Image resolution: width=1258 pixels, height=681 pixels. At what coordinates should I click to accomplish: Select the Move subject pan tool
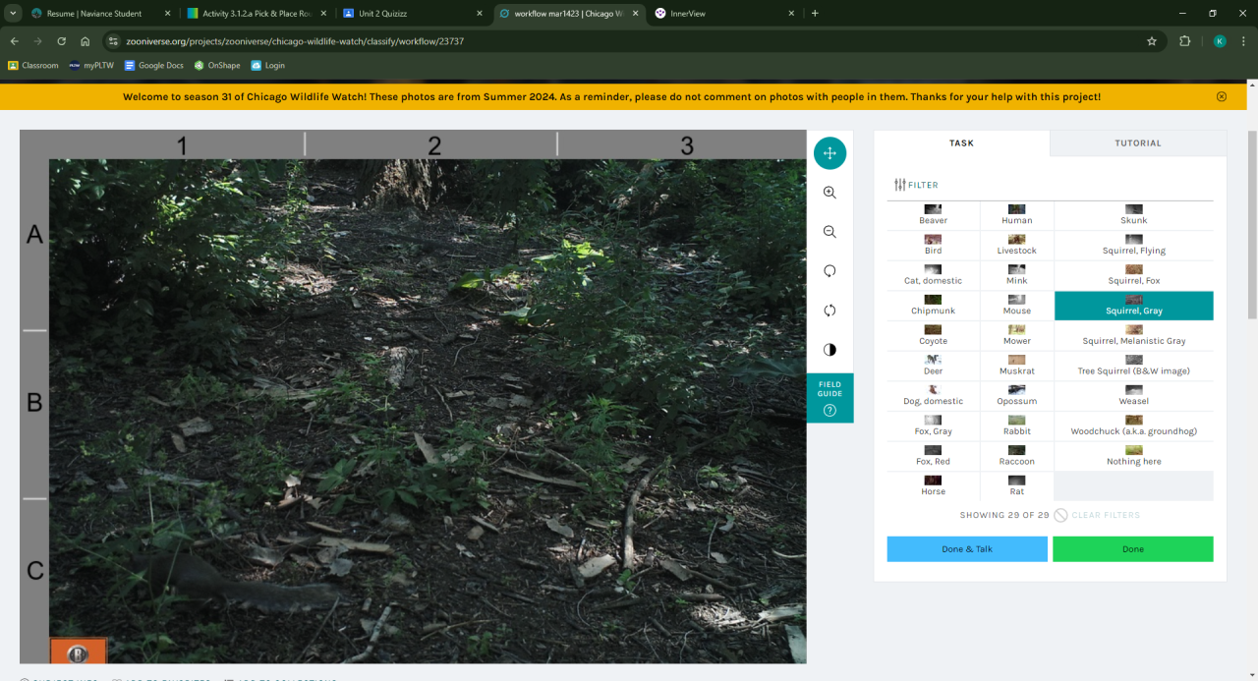pos(829,153)
